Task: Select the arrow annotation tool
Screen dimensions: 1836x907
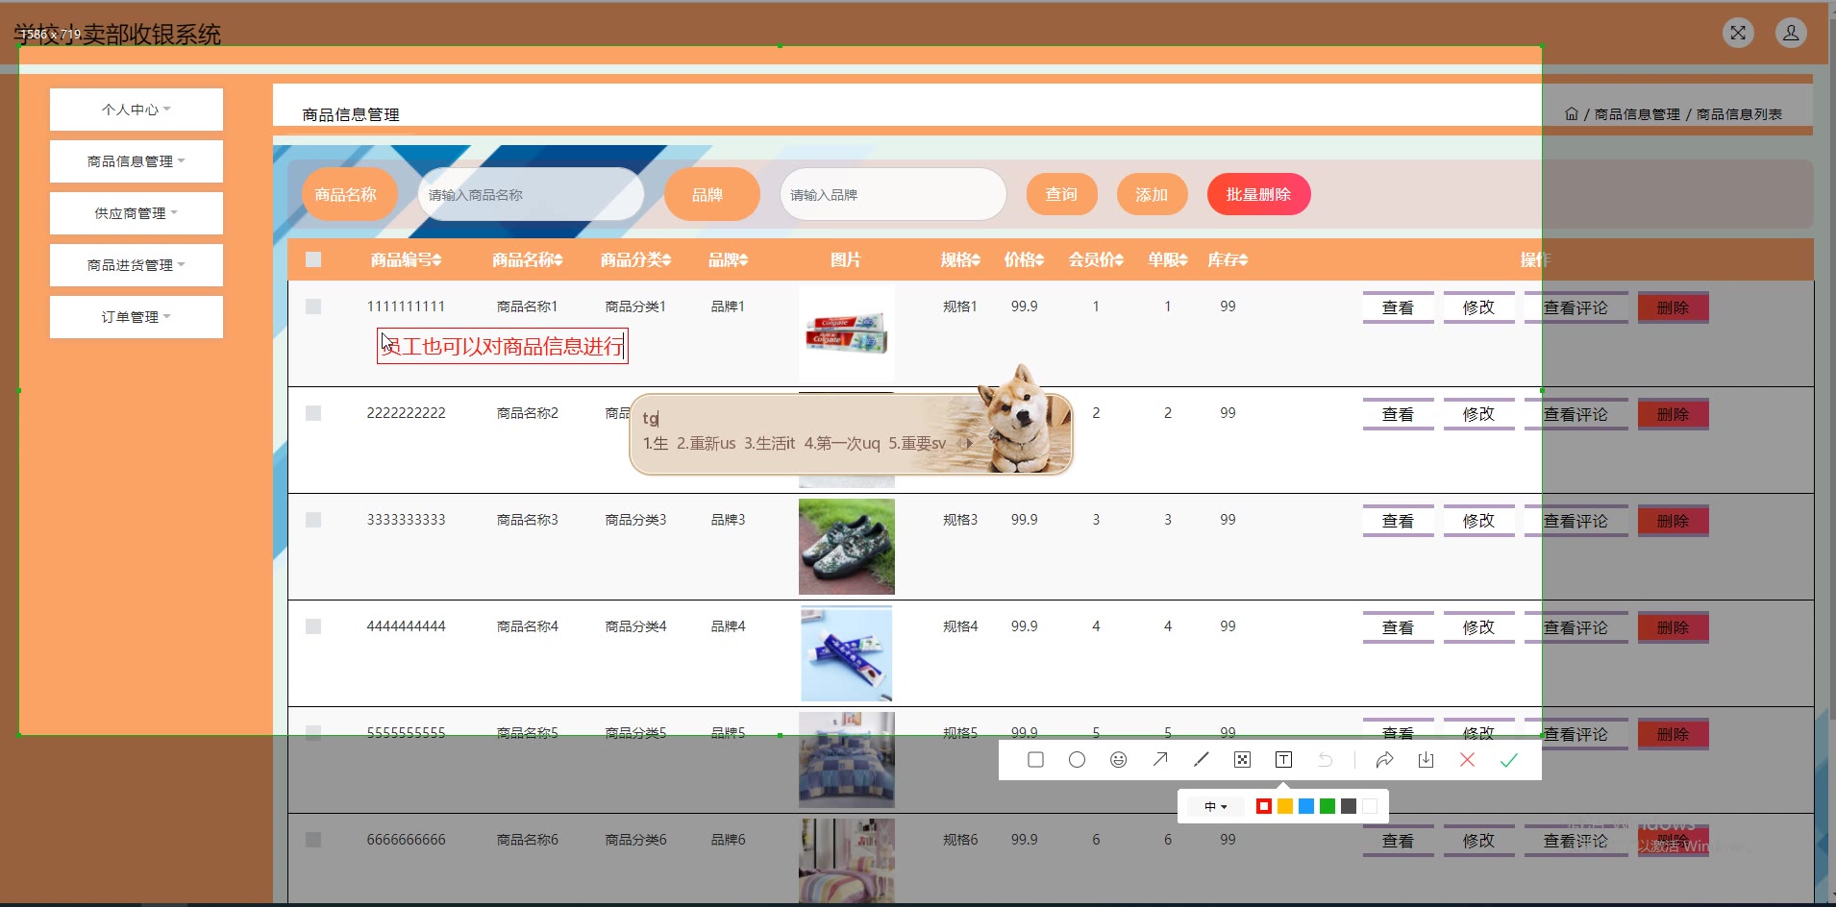Action: tap(1160, 760)
